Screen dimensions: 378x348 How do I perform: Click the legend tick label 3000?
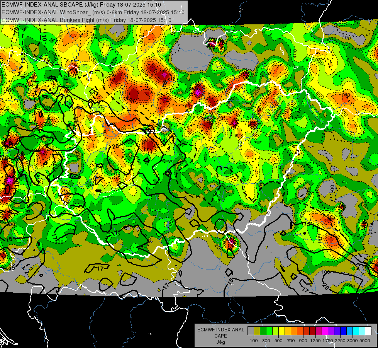click(x=353, y=341)
